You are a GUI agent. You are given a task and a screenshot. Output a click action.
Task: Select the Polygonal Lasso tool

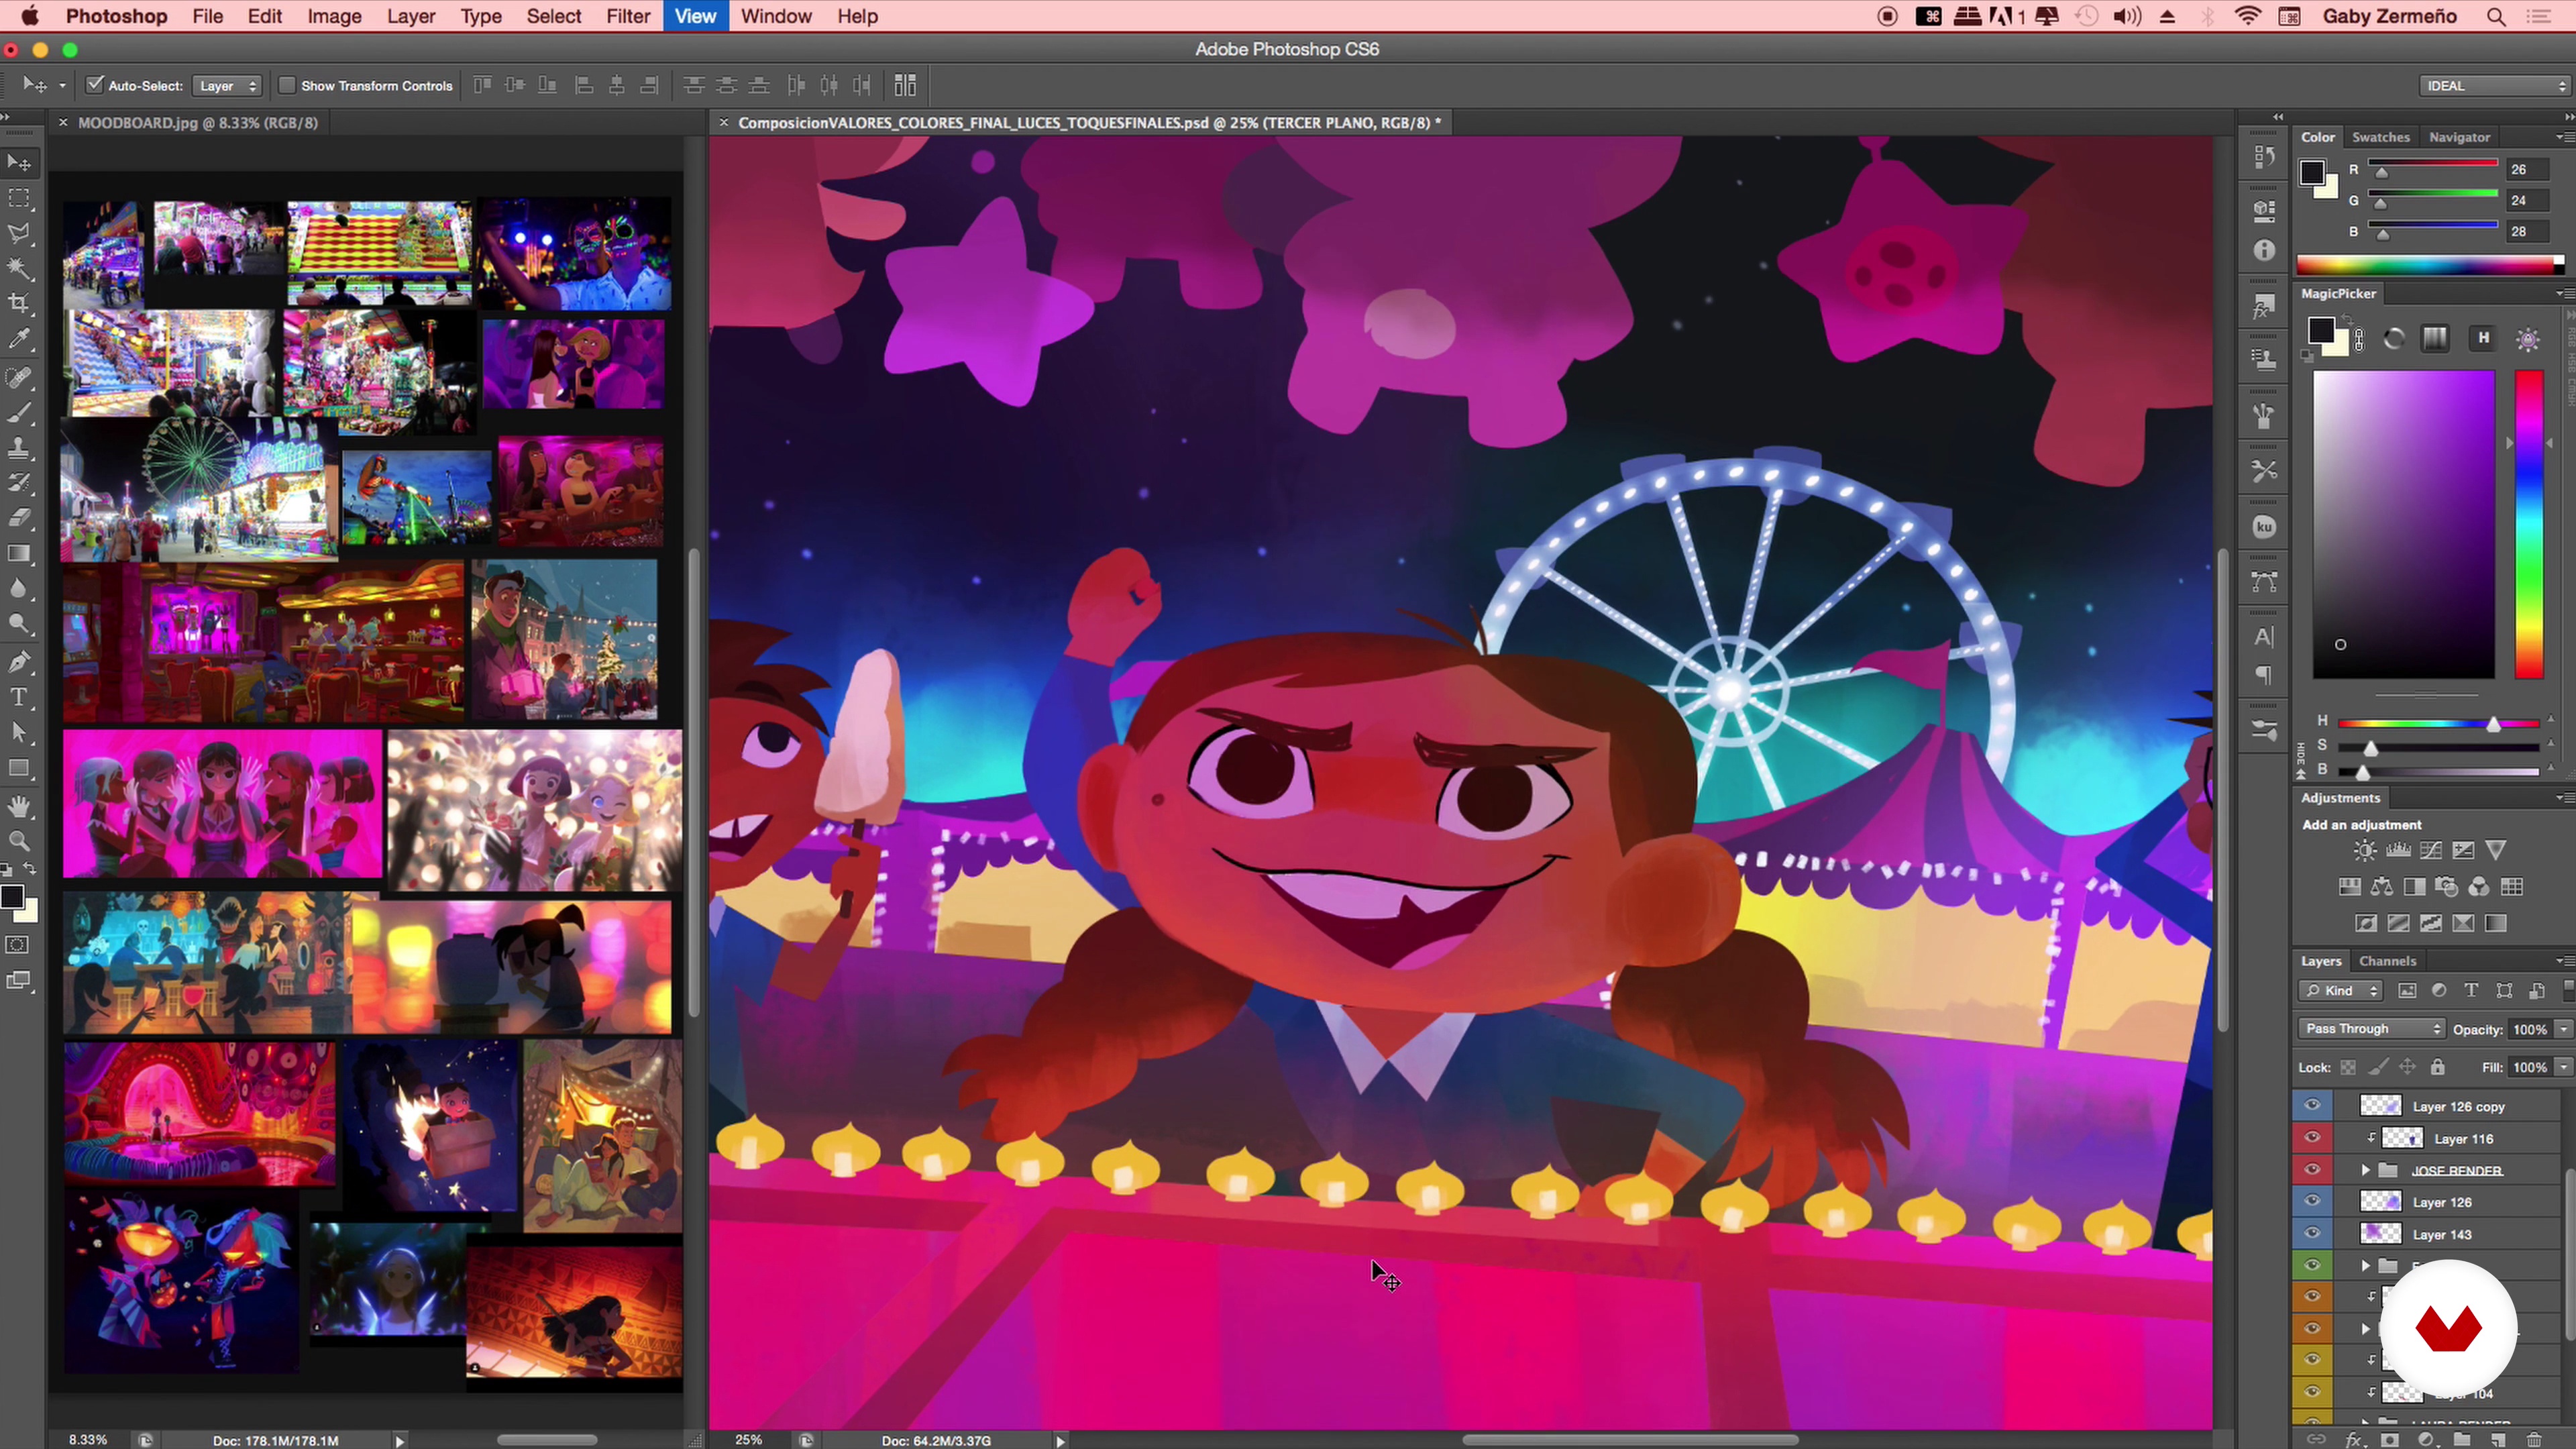[19, 234]
